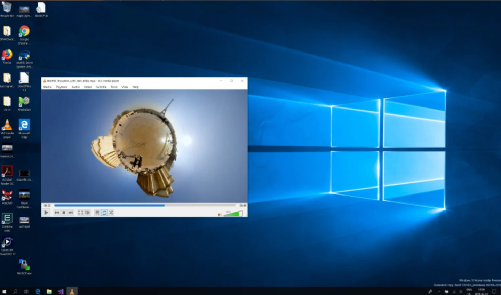Select the nouvelle_co video file icon
Screen dimensions: 501x295
[x=24, y=175]
